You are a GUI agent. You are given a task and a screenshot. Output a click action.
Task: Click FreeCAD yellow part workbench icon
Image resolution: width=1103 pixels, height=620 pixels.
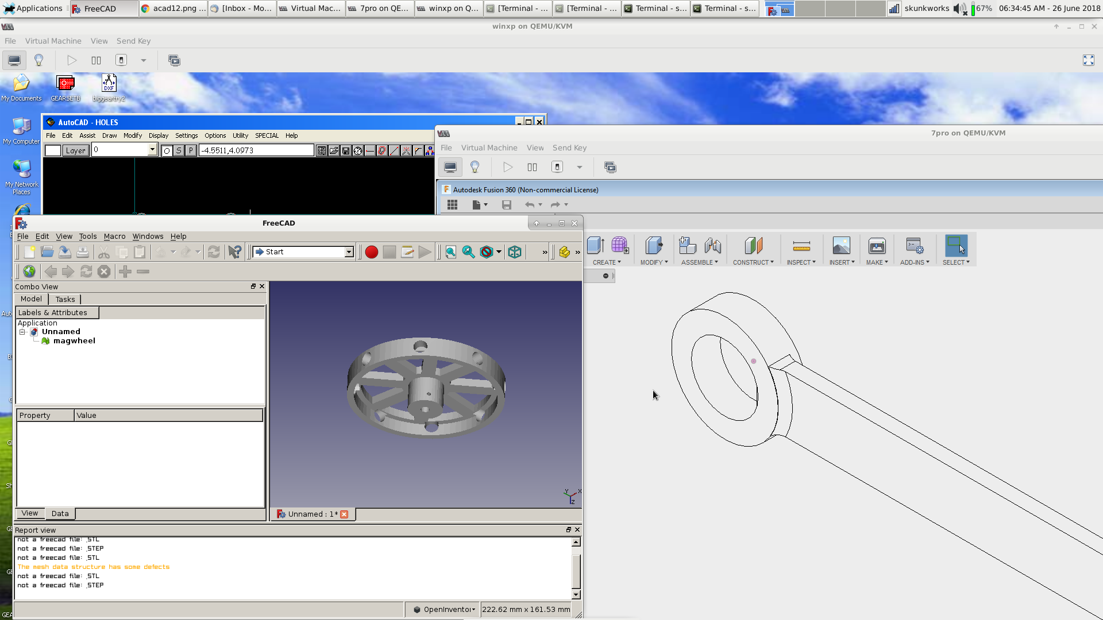(565, 252)
